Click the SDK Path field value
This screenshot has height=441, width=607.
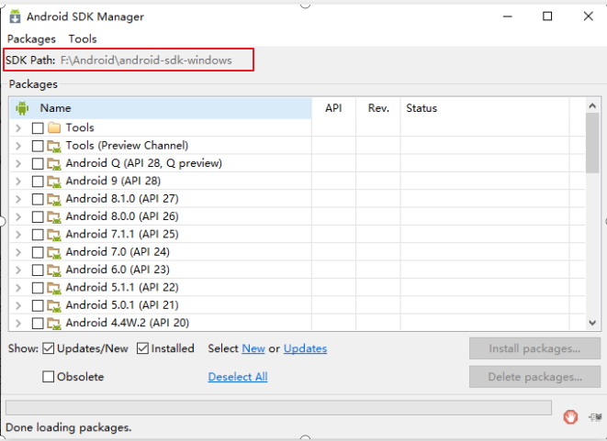(x=146, y=61)
